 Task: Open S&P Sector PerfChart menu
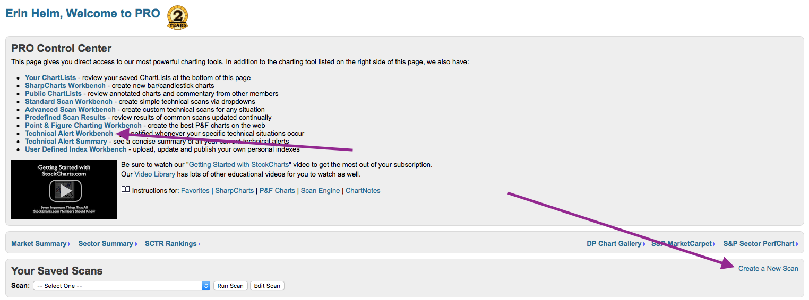coord(761,243)
